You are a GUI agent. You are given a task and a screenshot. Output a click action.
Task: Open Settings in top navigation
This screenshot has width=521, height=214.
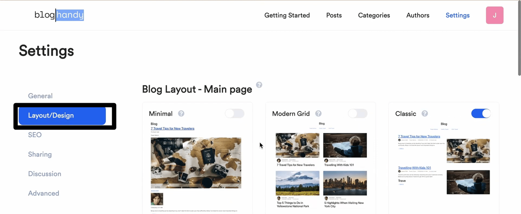pos(458,15)
